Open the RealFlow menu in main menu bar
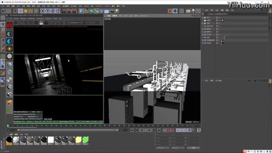Screen dimensions: 272x153 (x=99, y=6)
